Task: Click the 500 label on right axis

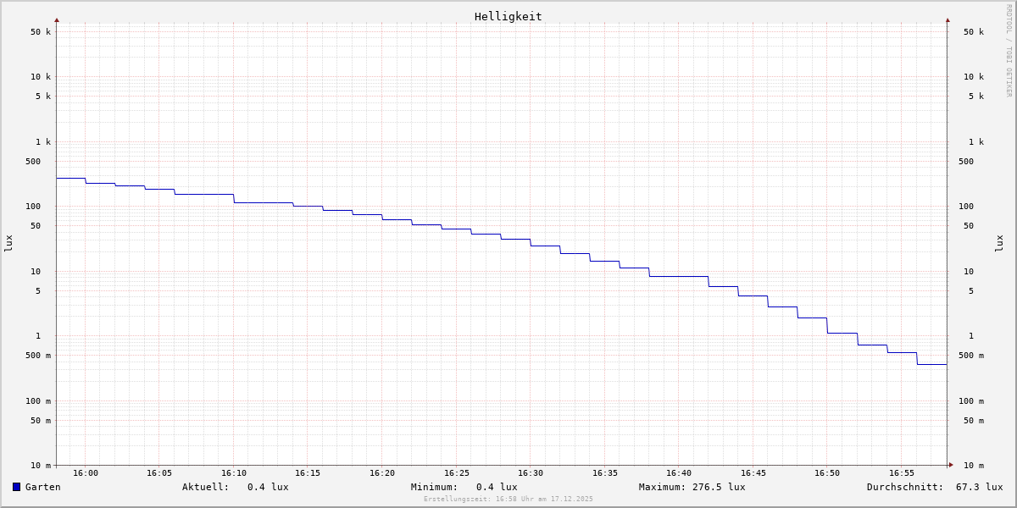Action: (x=966, y=162)
